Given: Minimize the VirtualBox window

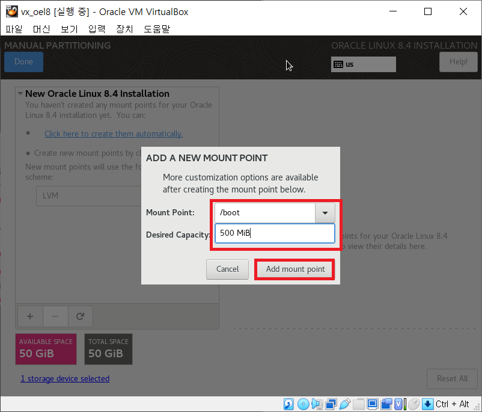Looking at the screenshot, I should click(x=393, y=11).
